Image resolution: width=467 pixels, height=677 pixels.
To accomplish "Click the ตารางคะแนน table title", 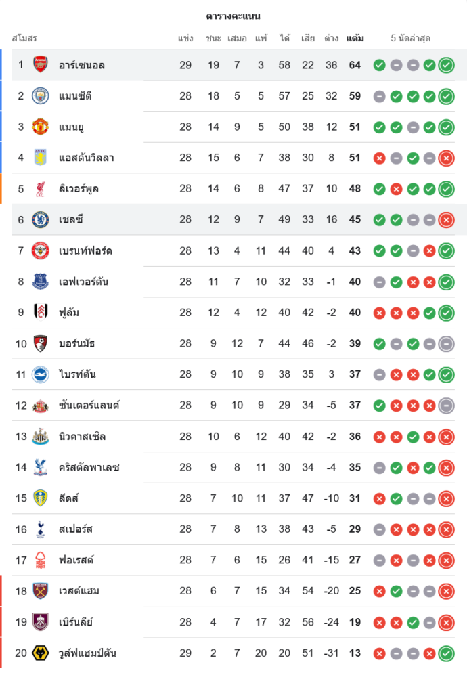I will (234, 16).
